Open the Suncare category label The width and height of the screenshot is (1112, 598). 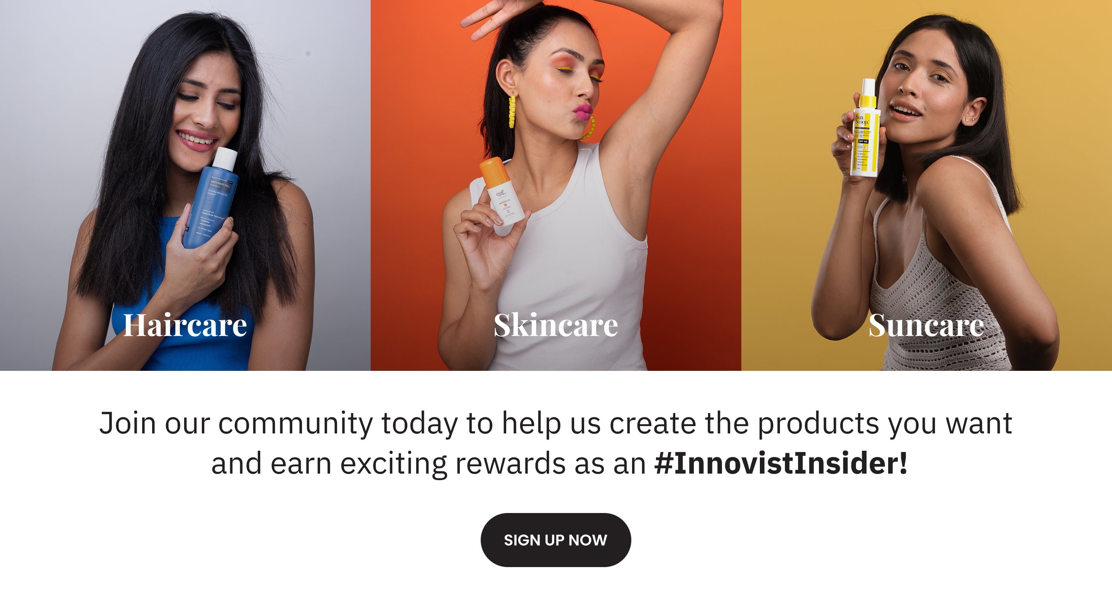926,325
